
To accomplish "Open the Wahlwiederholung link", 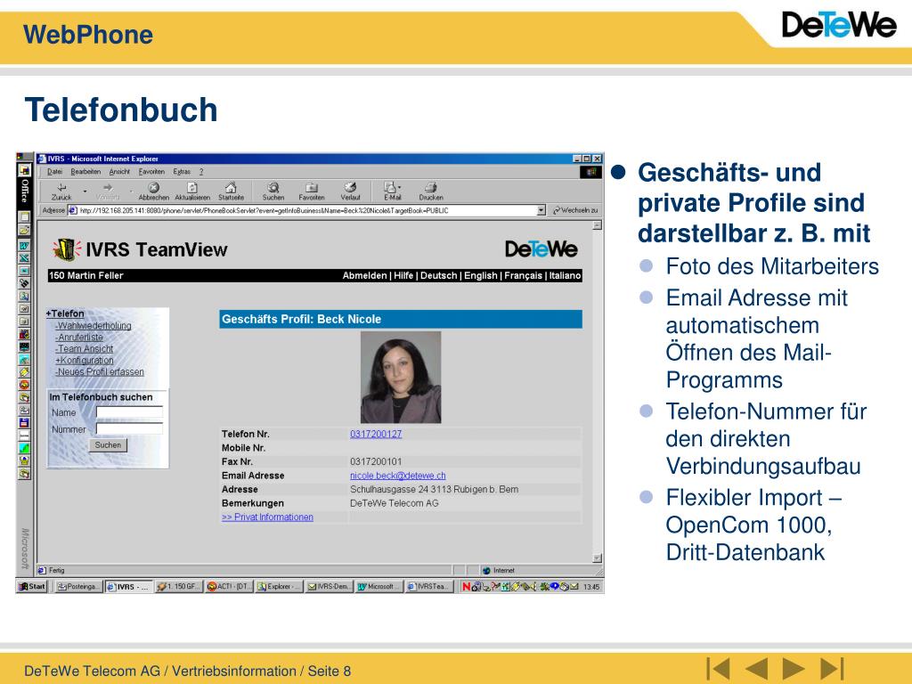I will coord(93,326).
